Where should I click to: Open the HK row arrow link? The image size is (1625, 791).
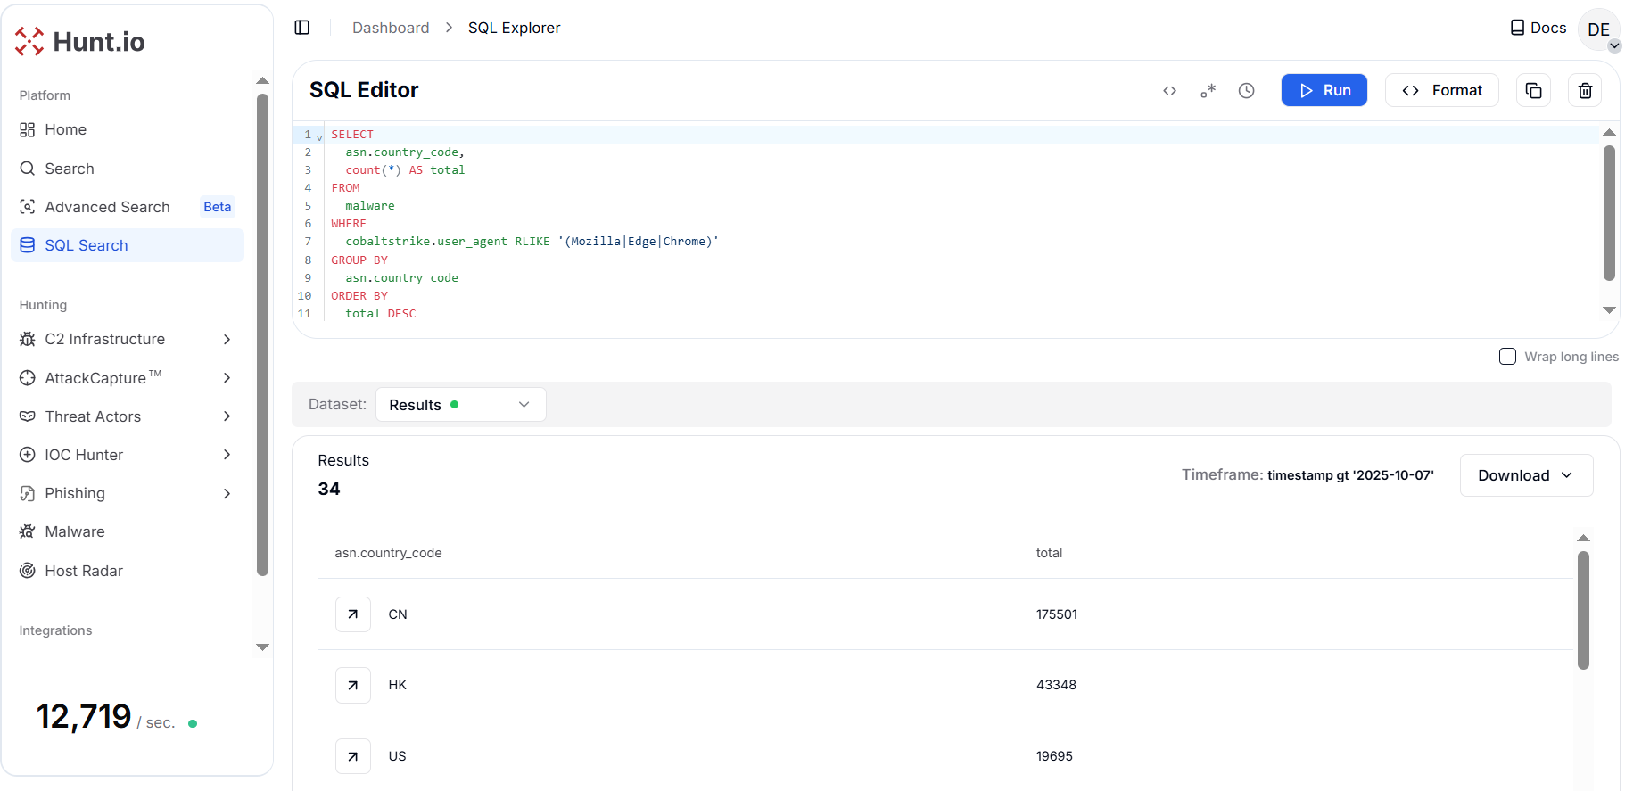click(353, 685)
